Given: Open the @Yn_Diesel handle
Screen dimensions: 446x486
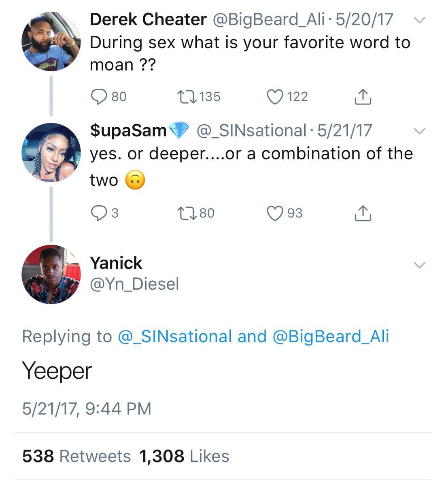Looking at the screenshot, I should click(x=134, y=284).
